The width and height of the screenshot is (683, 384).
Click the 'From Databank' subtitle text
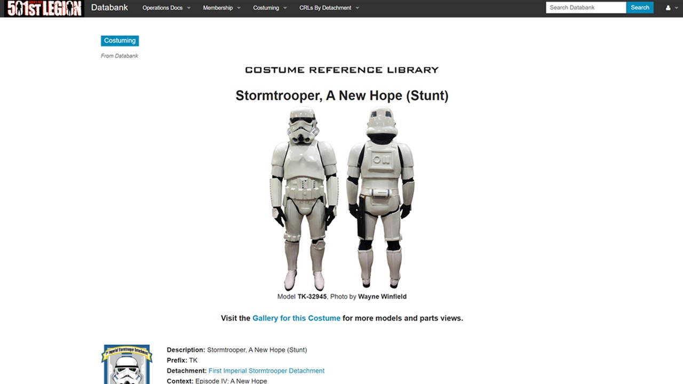[x=120, y=56]
